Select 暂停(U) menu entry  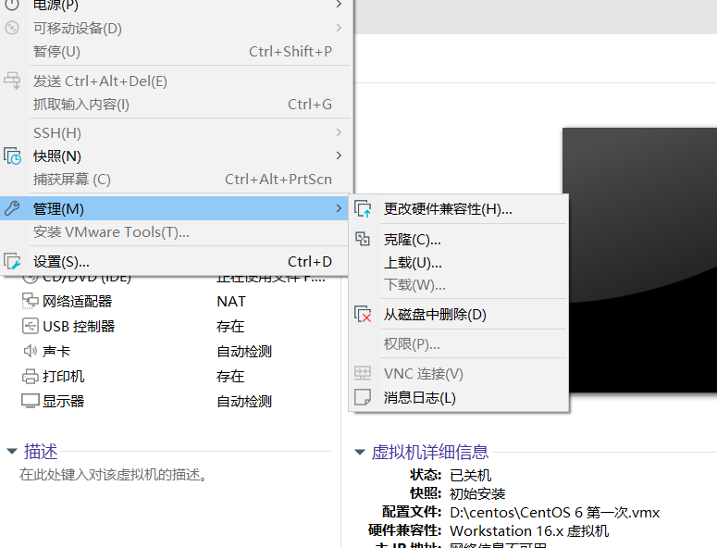pos(176,51)
